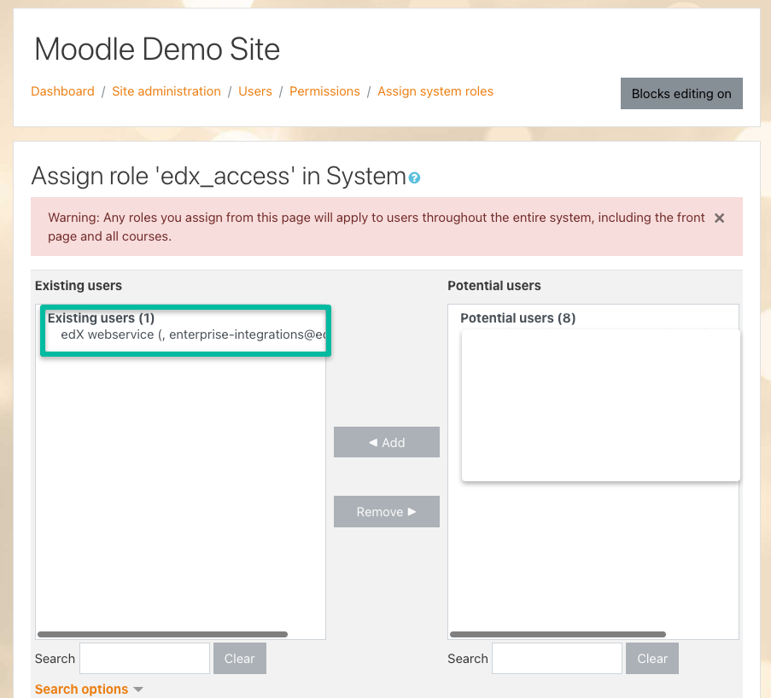Open Permissions breadcrumb link
This screenshot has width=771, height=698.
(324, 91)
